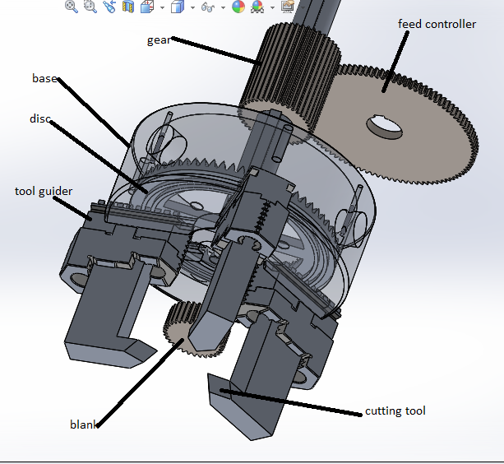Expand the Display Style dropdown arrow
504x464 pixels.
coord(192,7)
